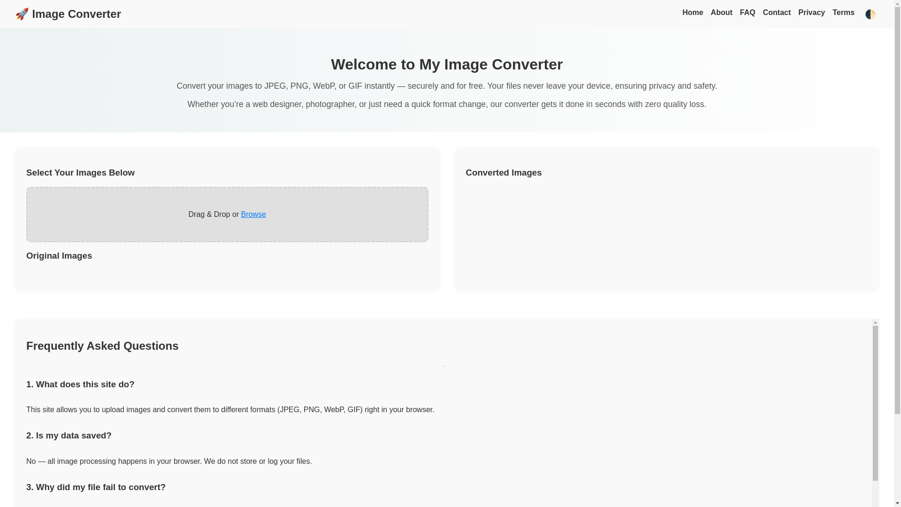Click the rocket logo icon
Image resolution: width=901 pixels, height=507 pixels.
click(x=22, y=14)
